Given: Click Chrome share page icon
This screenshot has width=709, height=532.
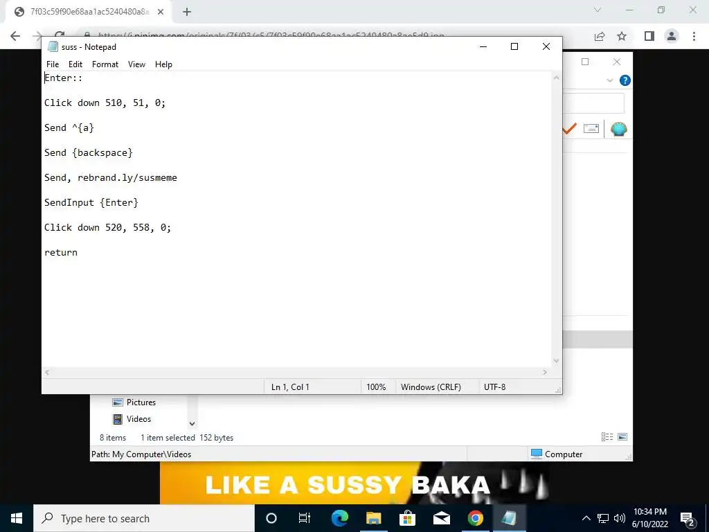Looking at the screenshot, I should tap(600, 36).
